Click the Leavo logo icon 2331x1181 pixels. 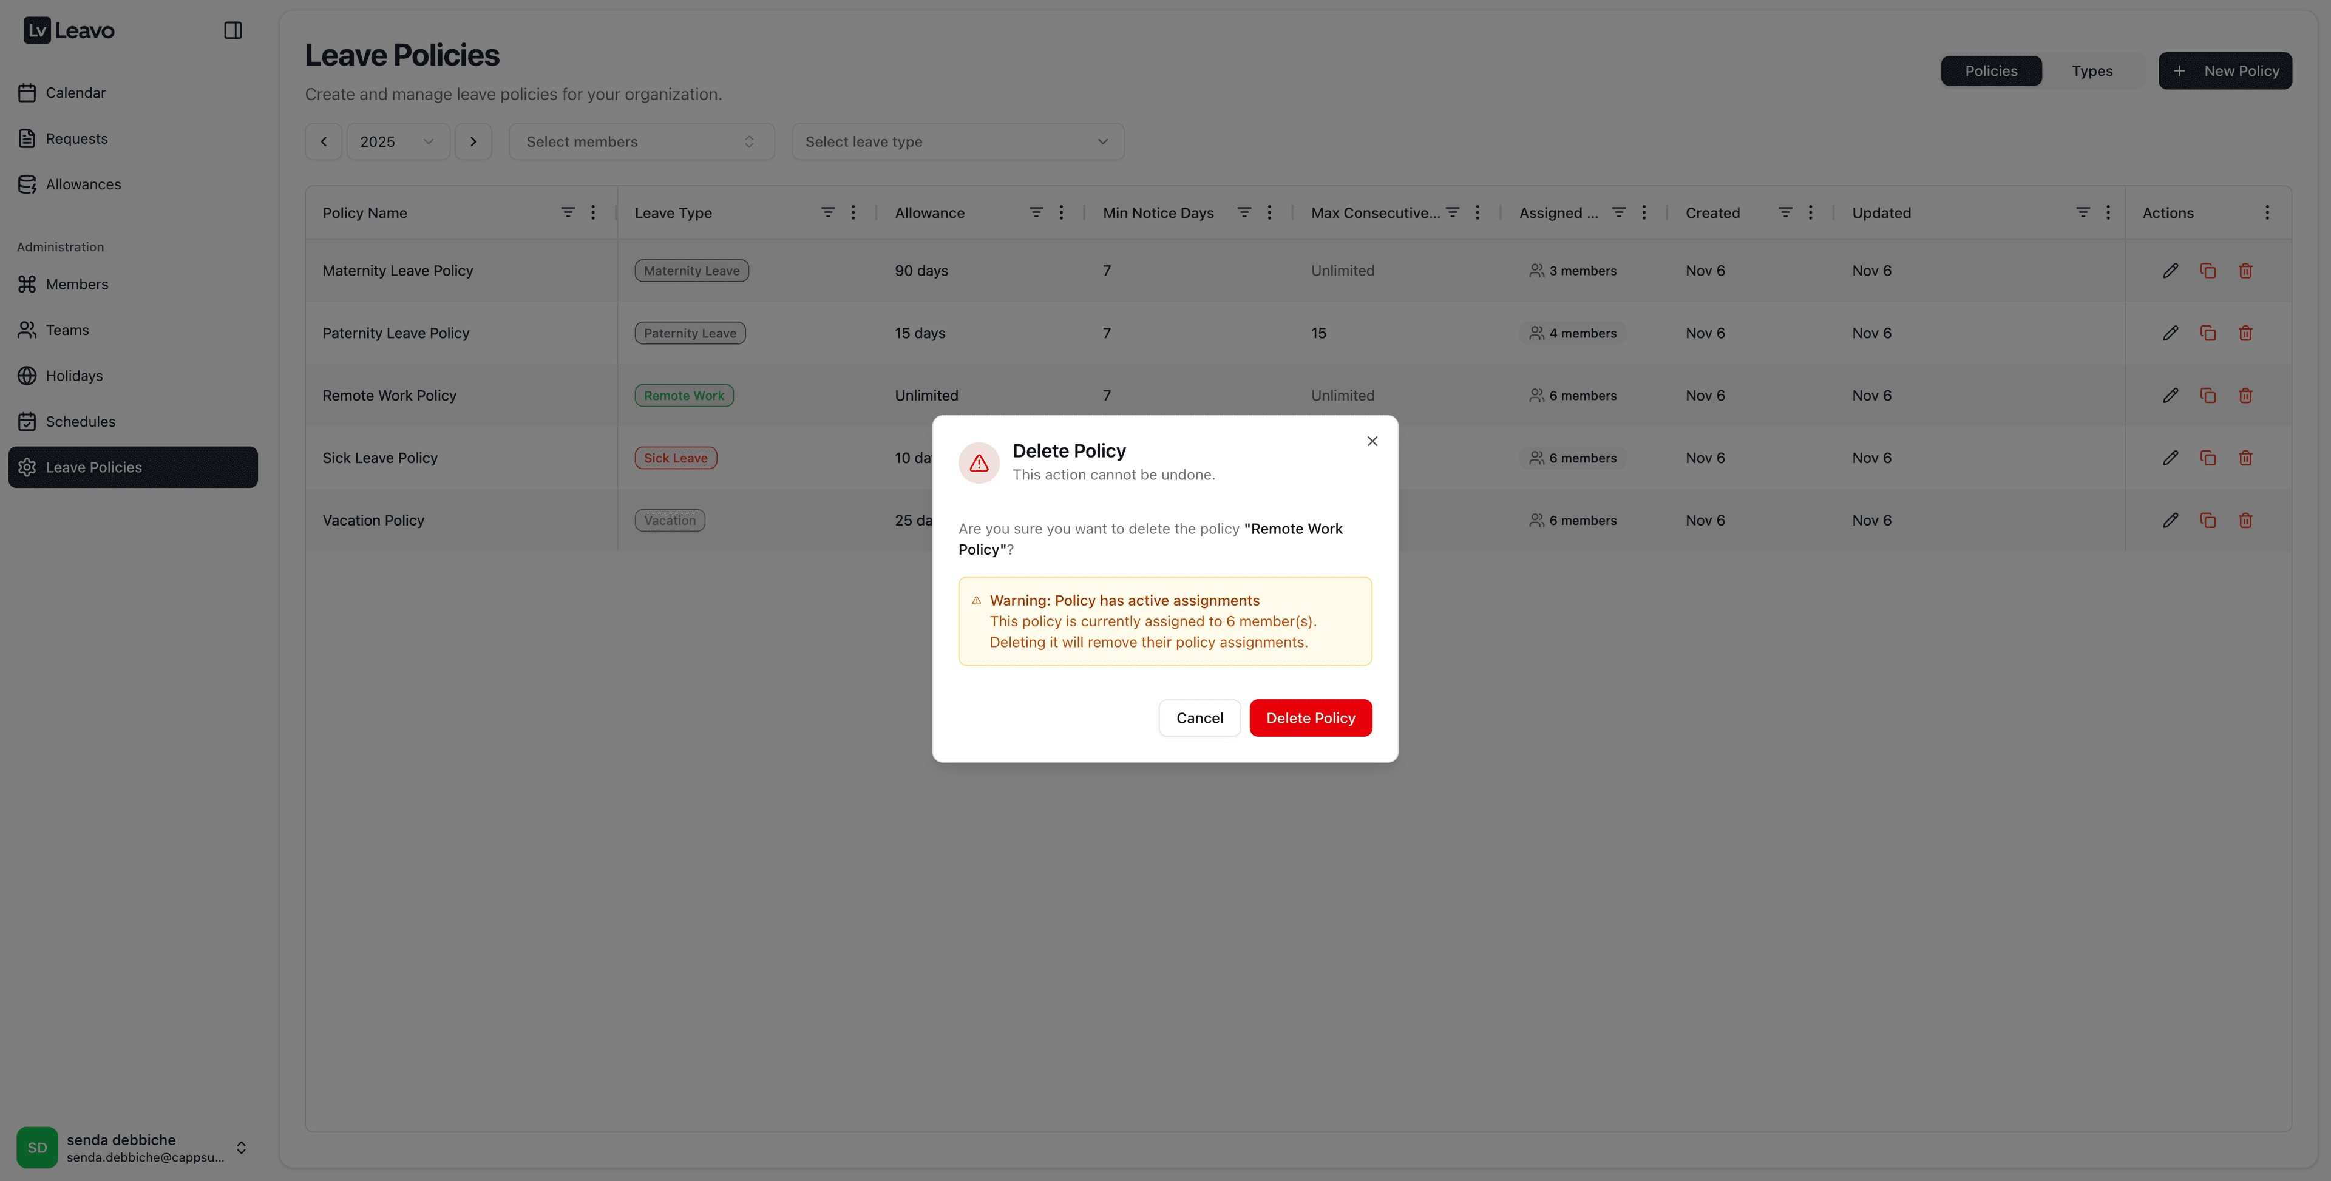[x=36, y=31]
